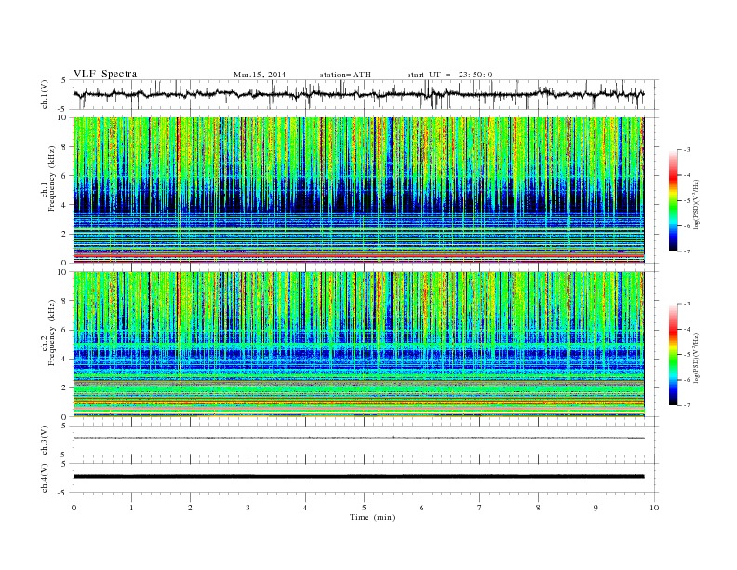
Task: Click the "Time (min)" x-axis label
Action: point(372,517)
